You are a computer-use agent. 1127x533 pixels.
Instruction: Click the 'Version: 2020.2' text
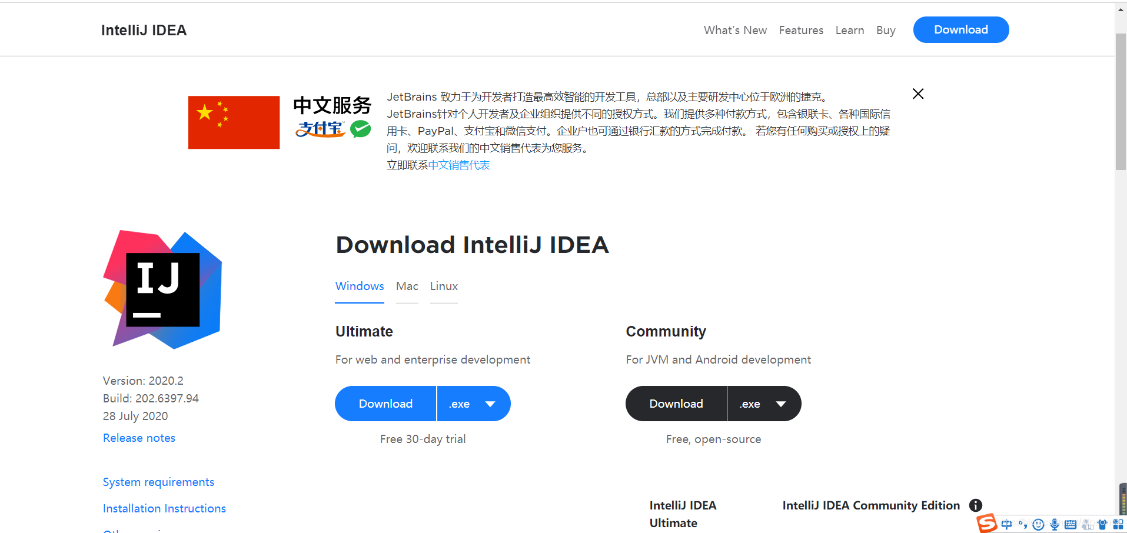tap(143, 381)
